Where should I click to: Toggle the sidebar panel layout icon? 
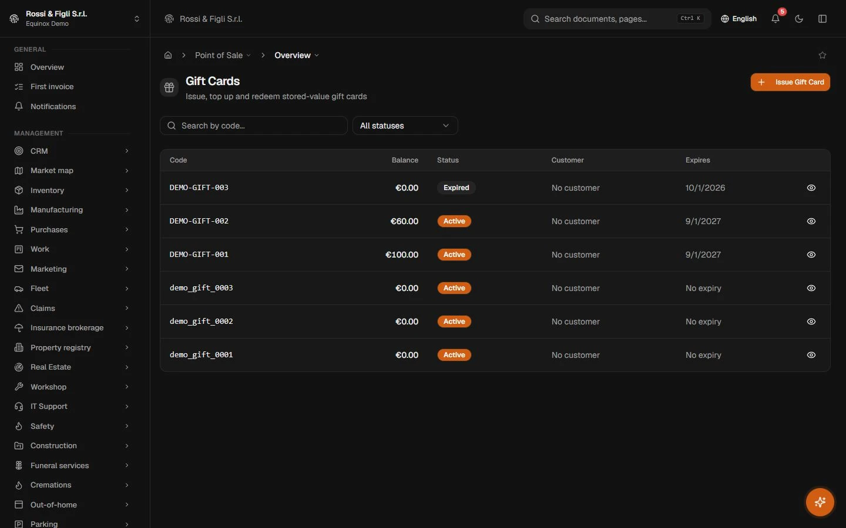[x=822, y=19]
